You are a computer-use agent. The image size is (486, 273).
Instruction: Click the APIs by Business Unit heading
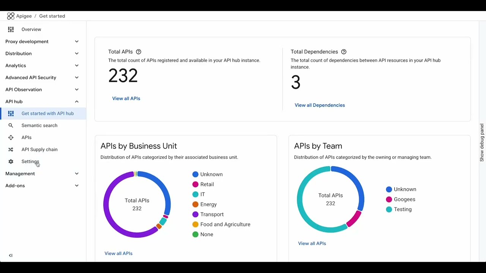coord(139,146)
